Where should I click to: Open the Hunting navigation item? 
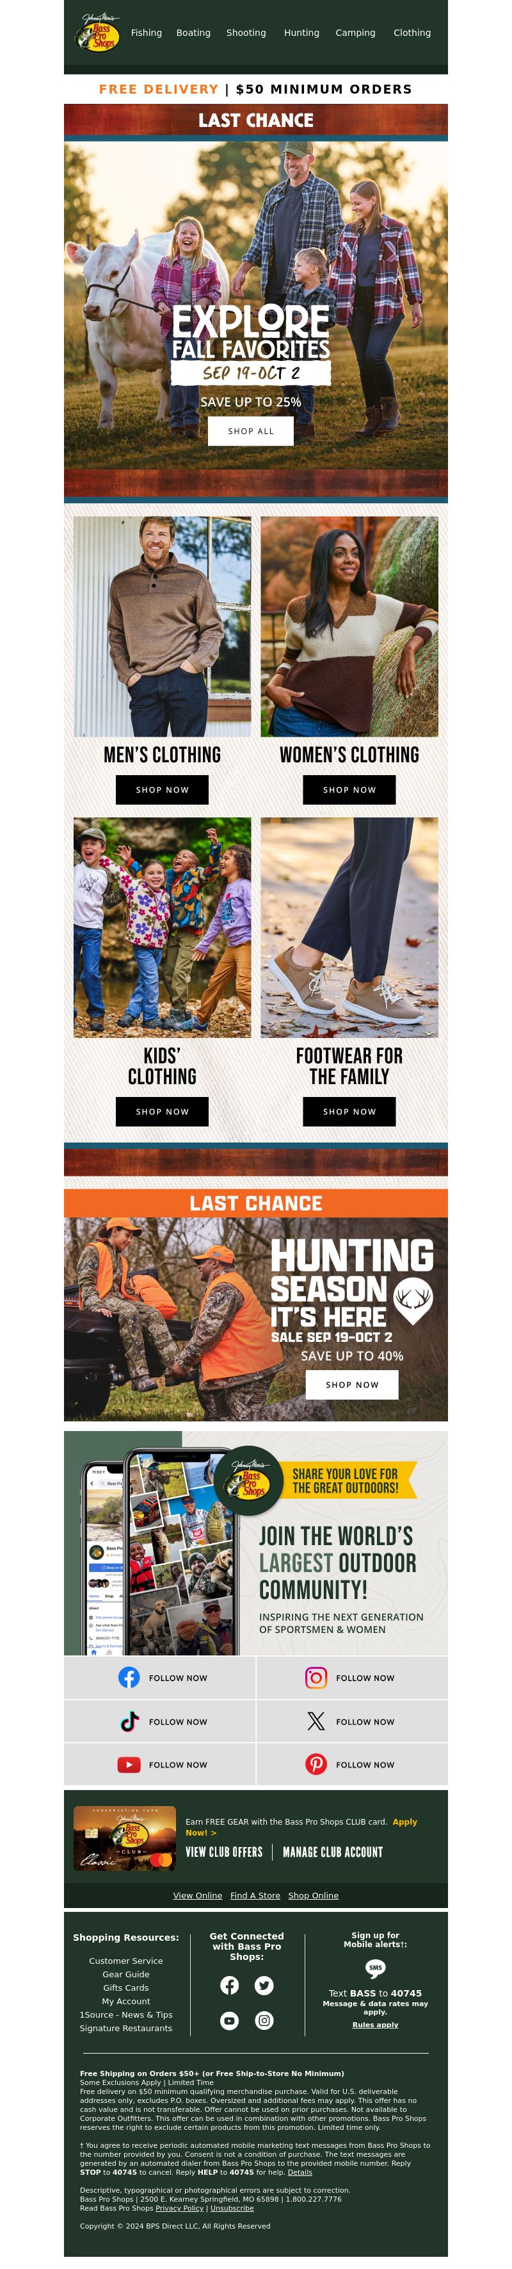click(x=301, y=33)
